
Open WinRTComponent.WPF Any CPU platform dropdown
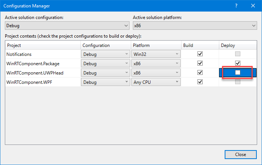click(x=156, y=82)
